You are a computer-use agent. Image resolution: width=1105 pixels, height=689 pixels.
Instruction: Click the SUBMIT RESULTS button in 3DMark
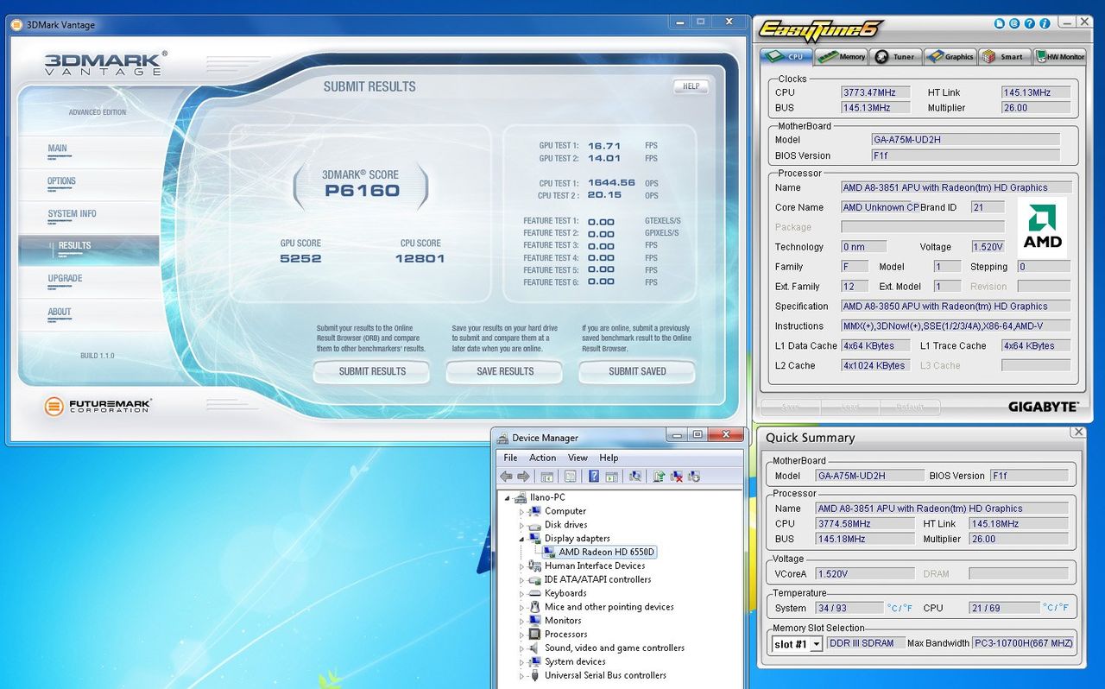[371, 372]
